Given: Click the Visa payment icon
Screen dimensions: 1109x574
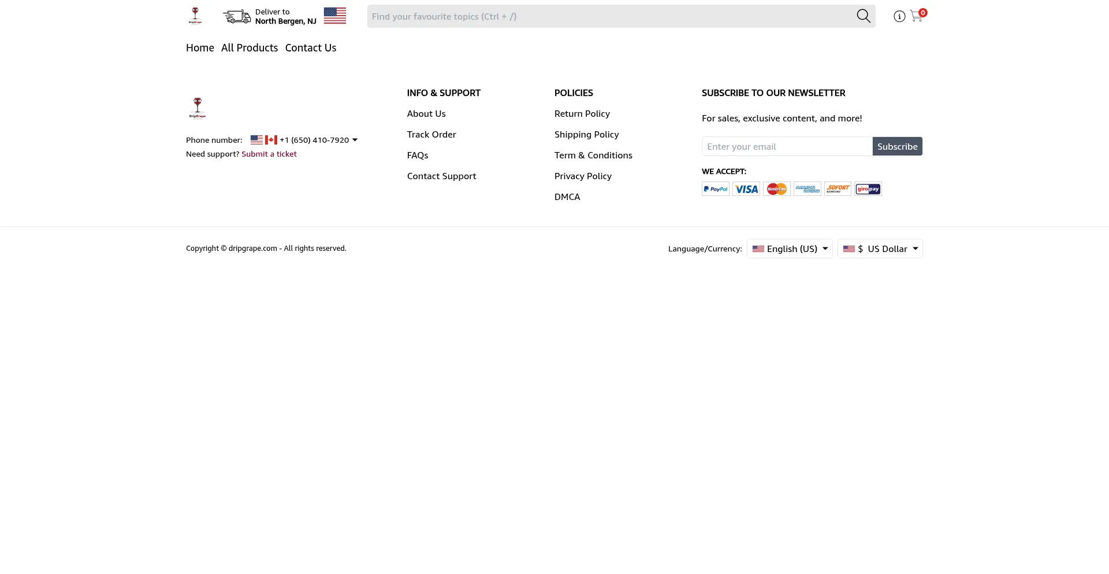Looking at the screenshot, I should [x=746, y=189].
